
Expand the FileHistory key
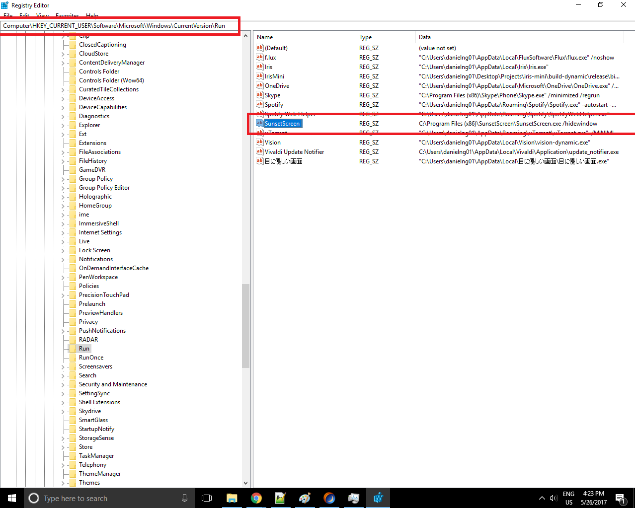click(x=63, y=161)
